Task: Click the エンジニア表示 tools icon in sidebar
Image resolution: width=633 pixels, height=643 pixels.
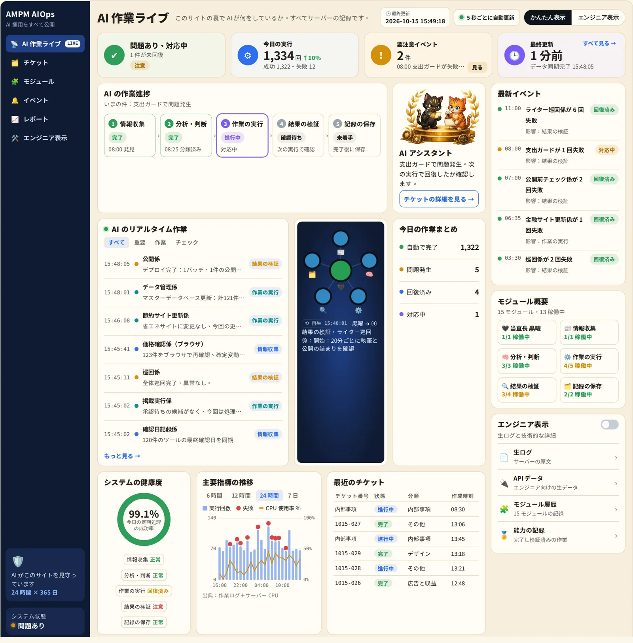Action: coord(15,138)
